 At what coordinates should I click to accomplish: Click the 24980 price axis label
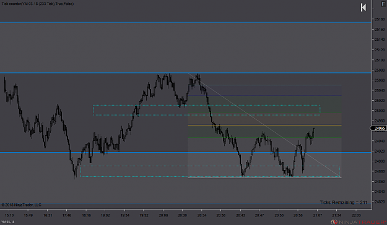click(x=380, y=121)
